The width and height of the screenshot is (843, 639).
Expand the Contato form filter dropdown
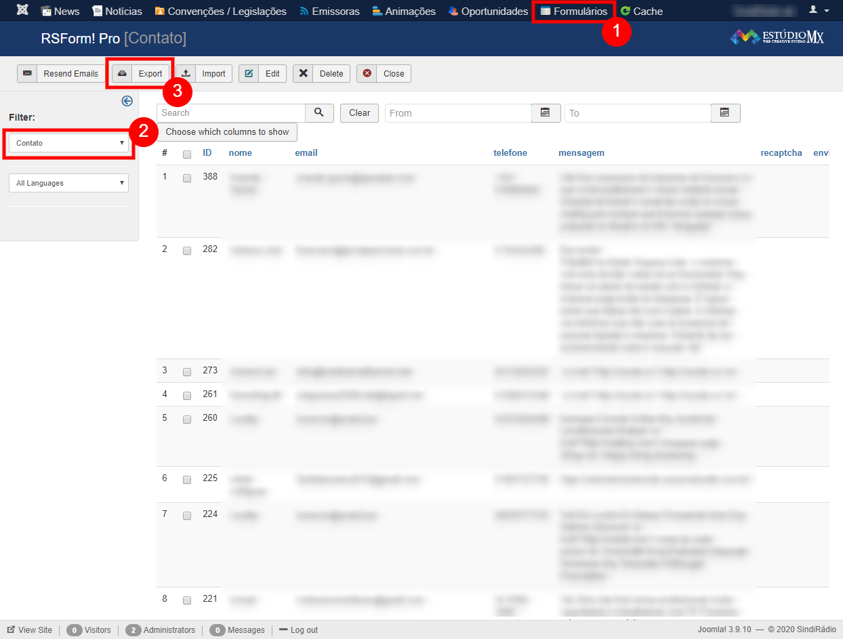pos(68,143)
